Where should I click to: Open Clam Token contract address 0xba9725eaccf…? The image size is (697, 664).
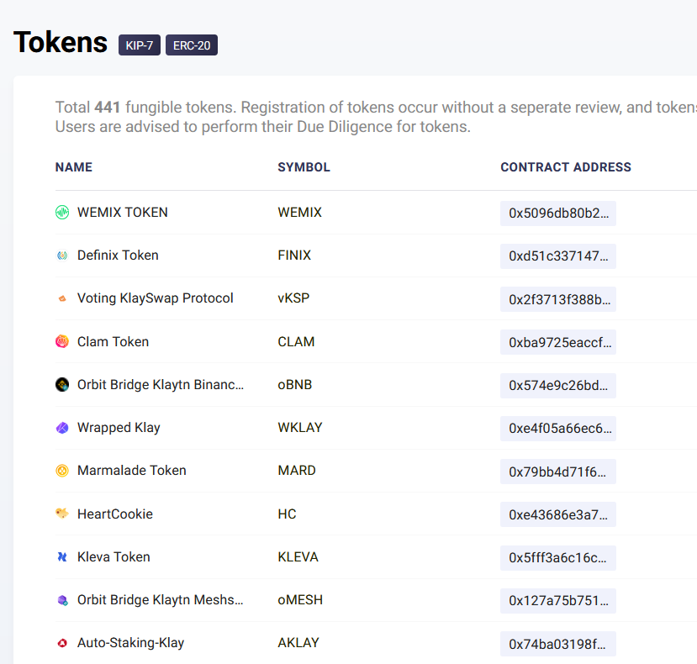pos(557,342)
